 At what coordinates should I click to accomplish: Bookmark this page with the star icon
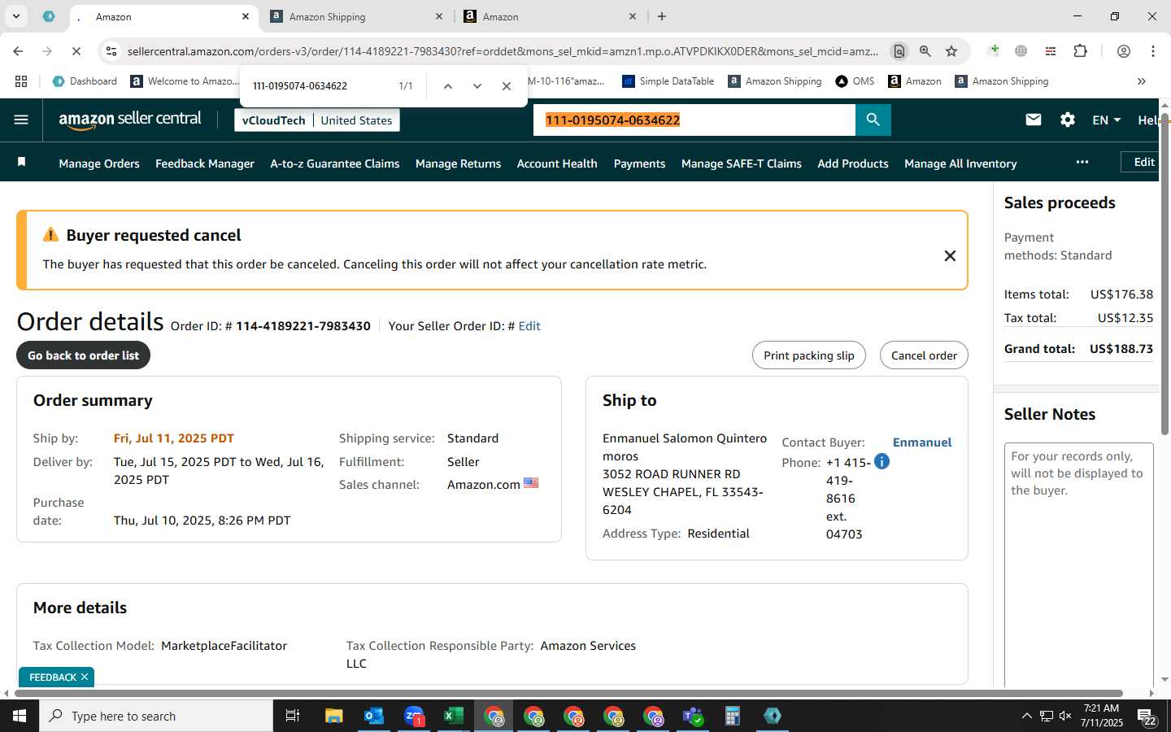[x=951, y=51]
